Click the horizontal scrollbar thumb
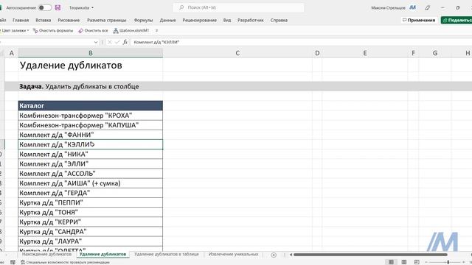 click(x=370, y=255)
